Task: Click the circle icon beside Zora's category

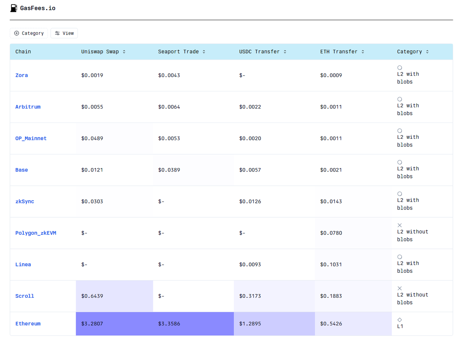Action: click(x=399, y=67)
